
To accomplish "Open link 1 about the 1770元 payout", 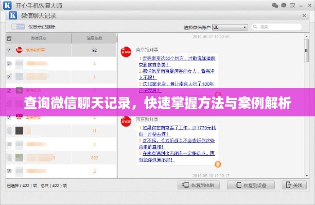I will pyautogui.click(x=178, y=131).
